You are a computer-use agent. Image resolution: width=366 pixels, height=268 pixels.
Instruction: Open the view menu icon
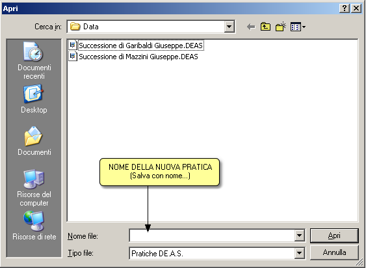click(x=298, y=27)
